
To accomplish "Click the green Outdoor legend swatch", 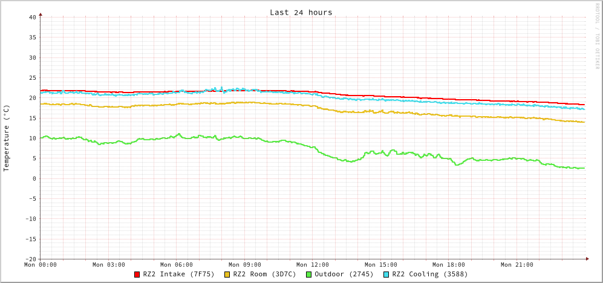I will (308, 275).
